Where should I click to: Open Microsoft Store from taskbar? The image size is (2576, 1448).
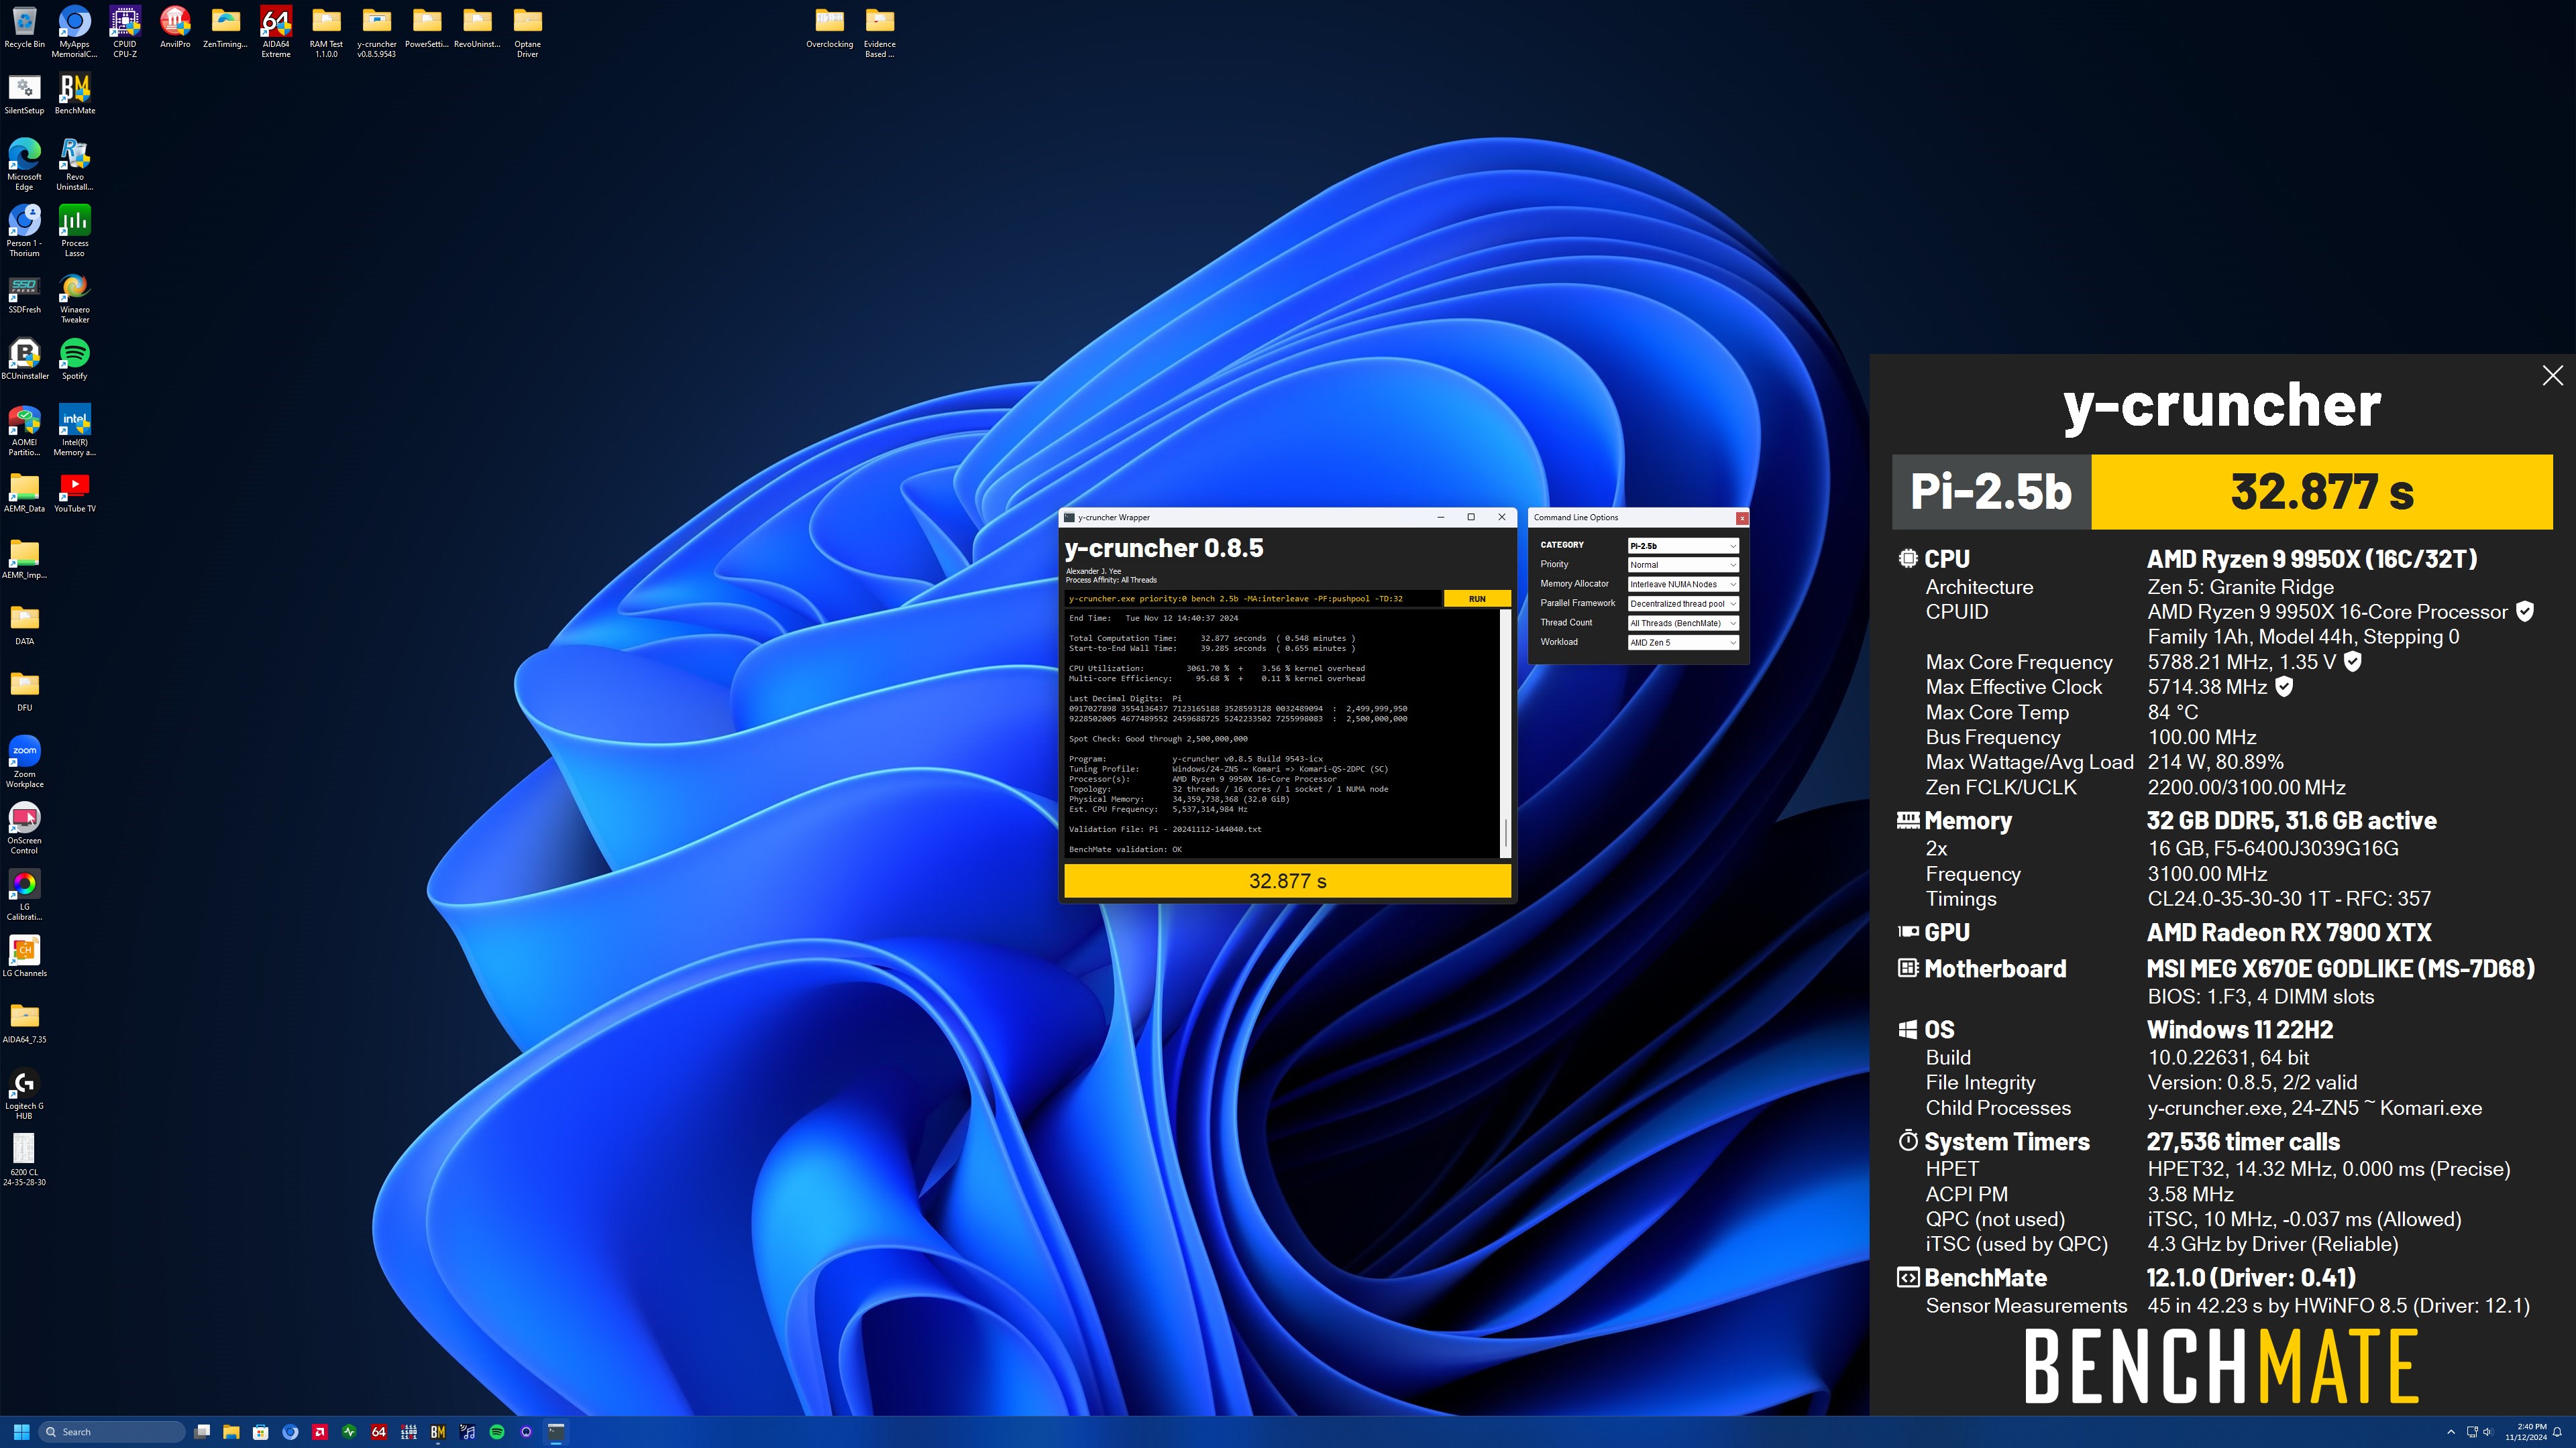(x=261, y=1432)
